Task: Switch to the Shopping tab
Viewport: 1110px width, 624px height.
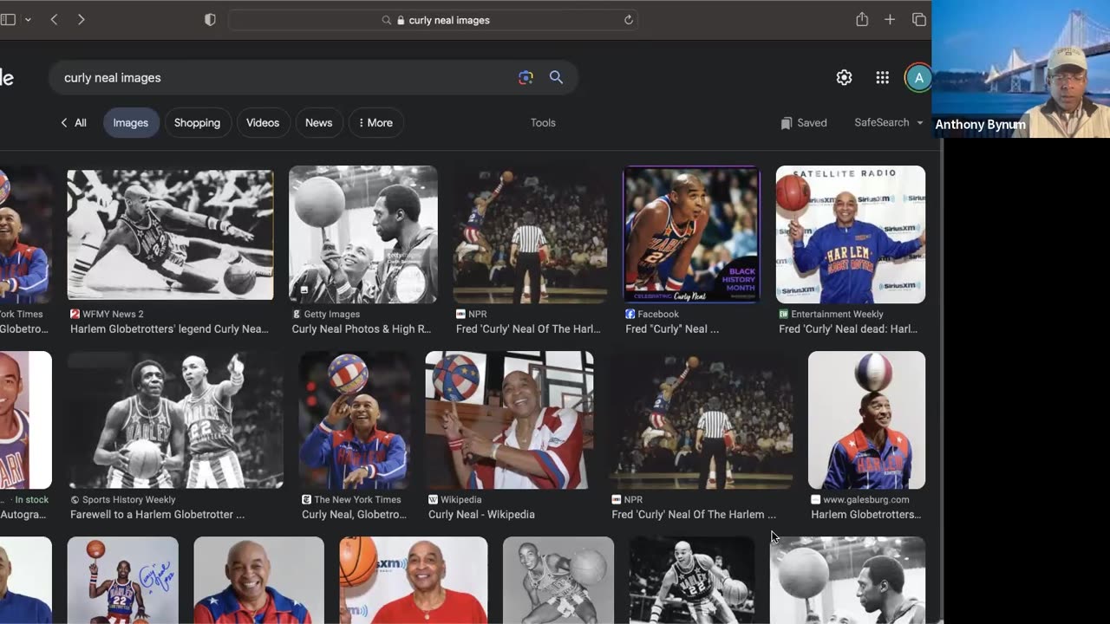Action: point(197,123)
